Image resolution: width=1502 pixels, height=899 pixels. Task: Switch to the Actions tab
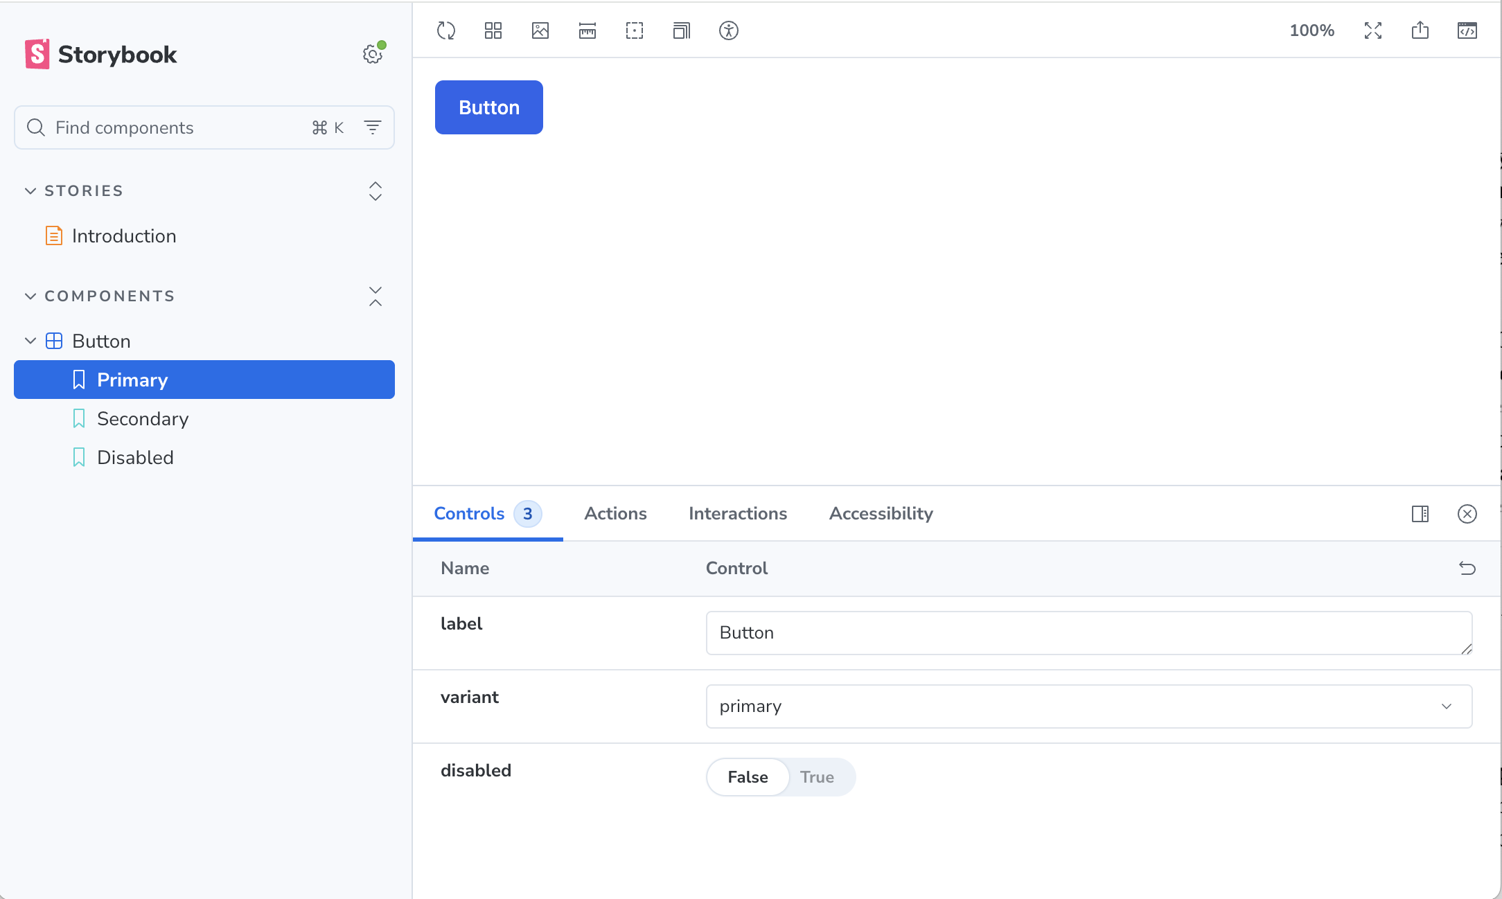pos(615,513)
